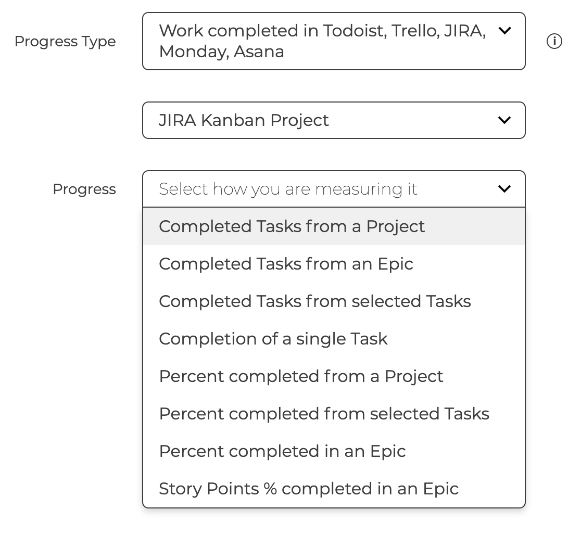Select Completed Tasks from an Epic

286,263
